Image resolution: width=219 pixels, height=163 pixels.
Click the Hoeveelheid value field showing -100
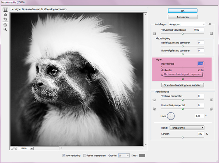click(x=201, y=64)
